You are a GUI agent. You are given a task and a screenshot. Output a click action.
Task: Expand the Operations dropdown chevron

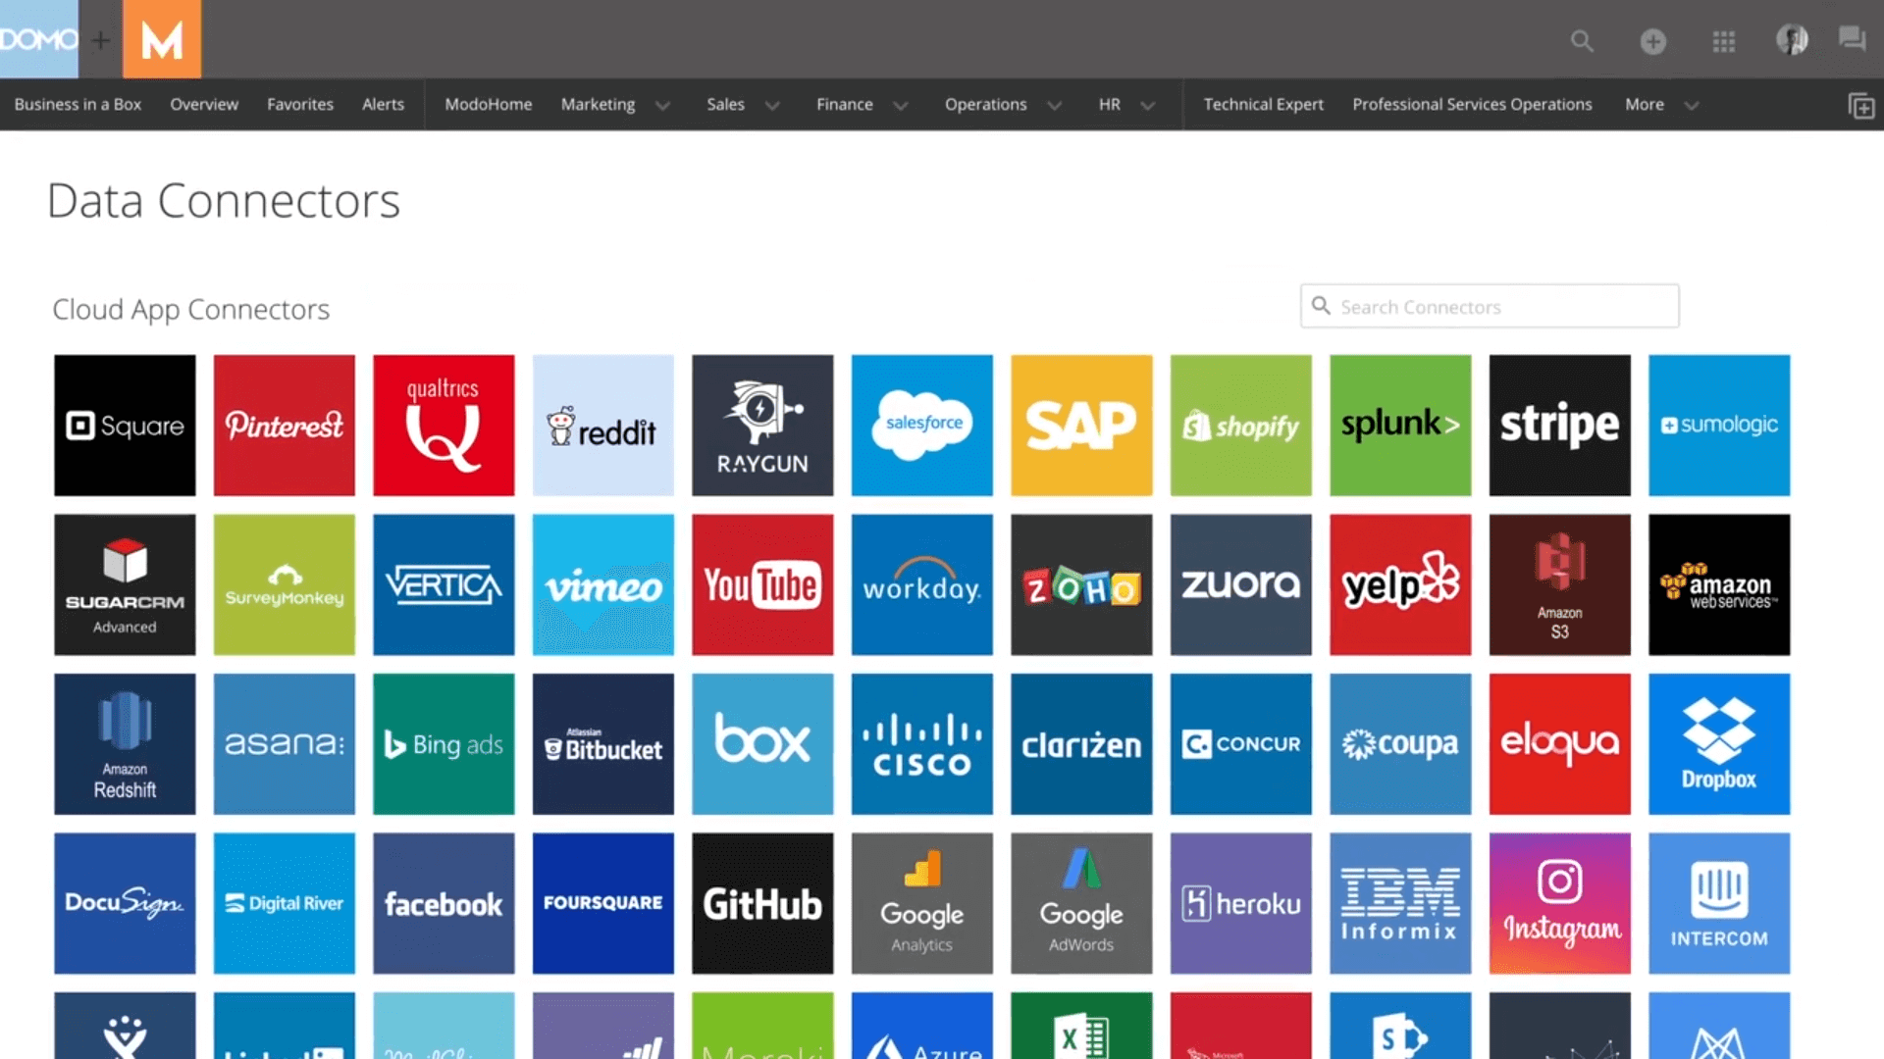click(1054, 106)
